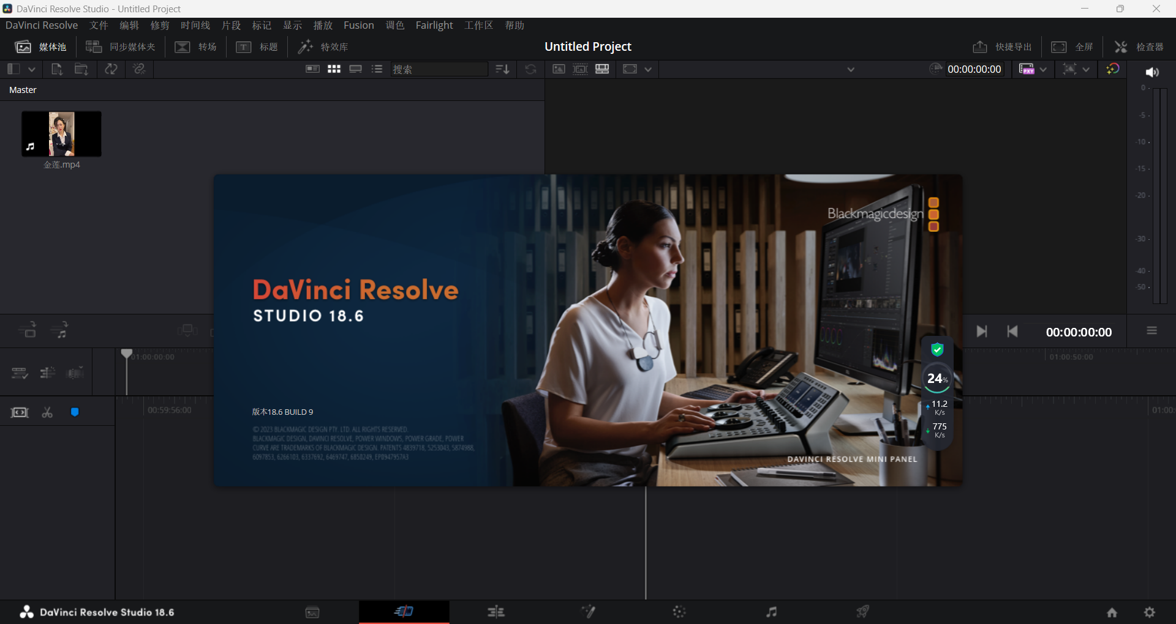The width and height of the screenshot is (1176, 624).
Task: Select the 金莲.mp4 clip thumbnail
Action: click(61, 134)
